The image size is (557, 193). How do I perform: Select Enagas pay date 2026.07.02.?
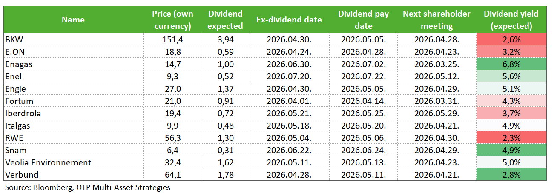(x=363, y=64)
